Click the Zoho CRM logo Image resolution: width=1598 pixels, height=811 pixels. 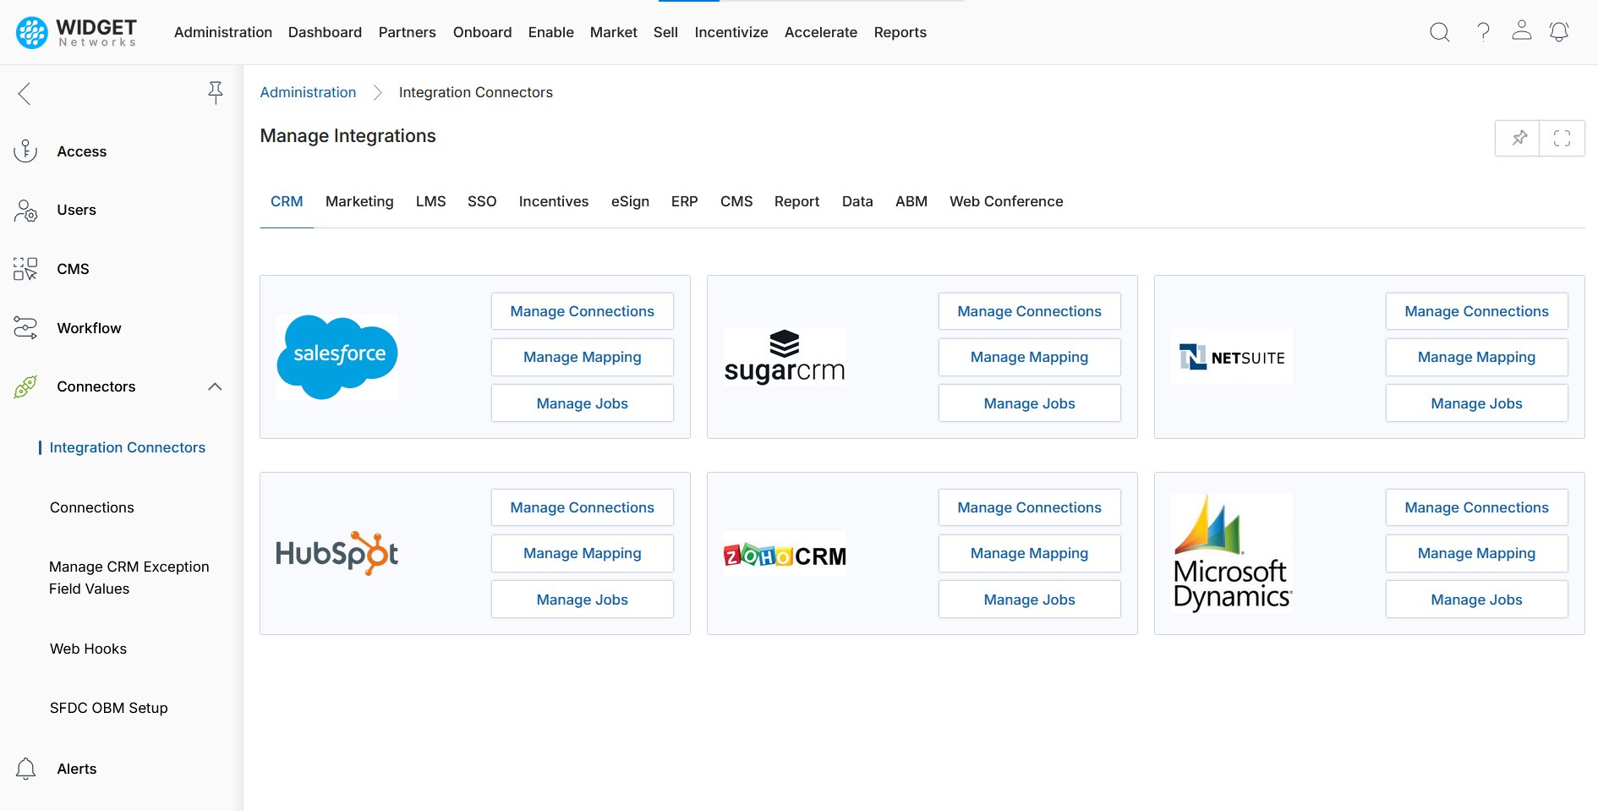(x=785, y=555)
